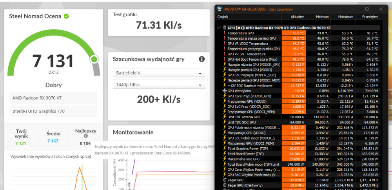This screenshot has width=392, height=190.
Task: Click the HWiNFO app icon in title bar
Action: 220,9
